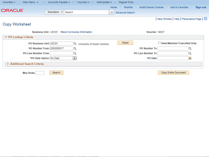
Task: Click the PO Business Unit input field
Action: coord(61,44)
